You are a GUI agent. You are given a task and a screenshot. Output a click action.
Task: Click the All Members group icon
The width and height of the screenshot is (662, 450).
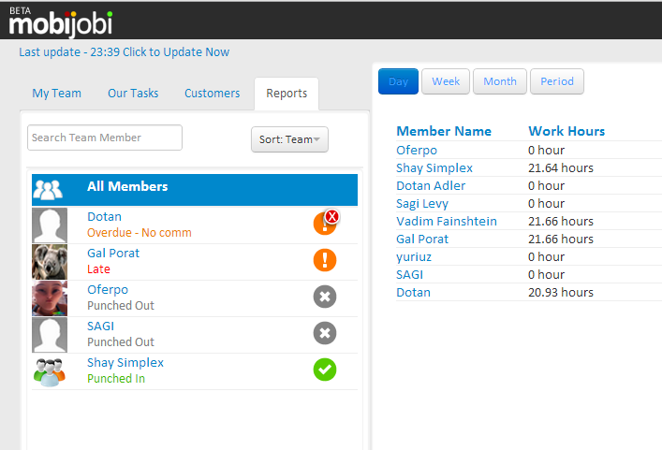pos(48,189)
